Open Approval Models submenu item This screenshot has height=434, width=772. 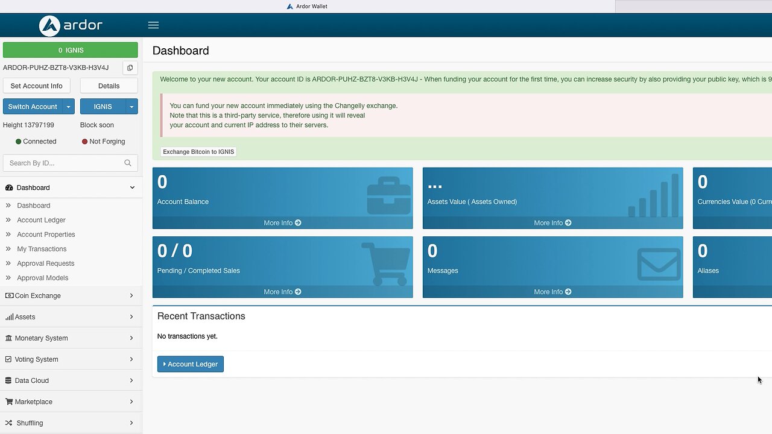tap(42, 278)
